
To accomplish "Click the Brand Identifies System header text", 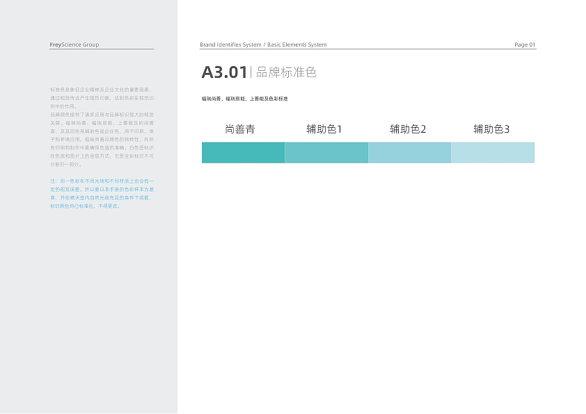I will [x=229, y=44].
